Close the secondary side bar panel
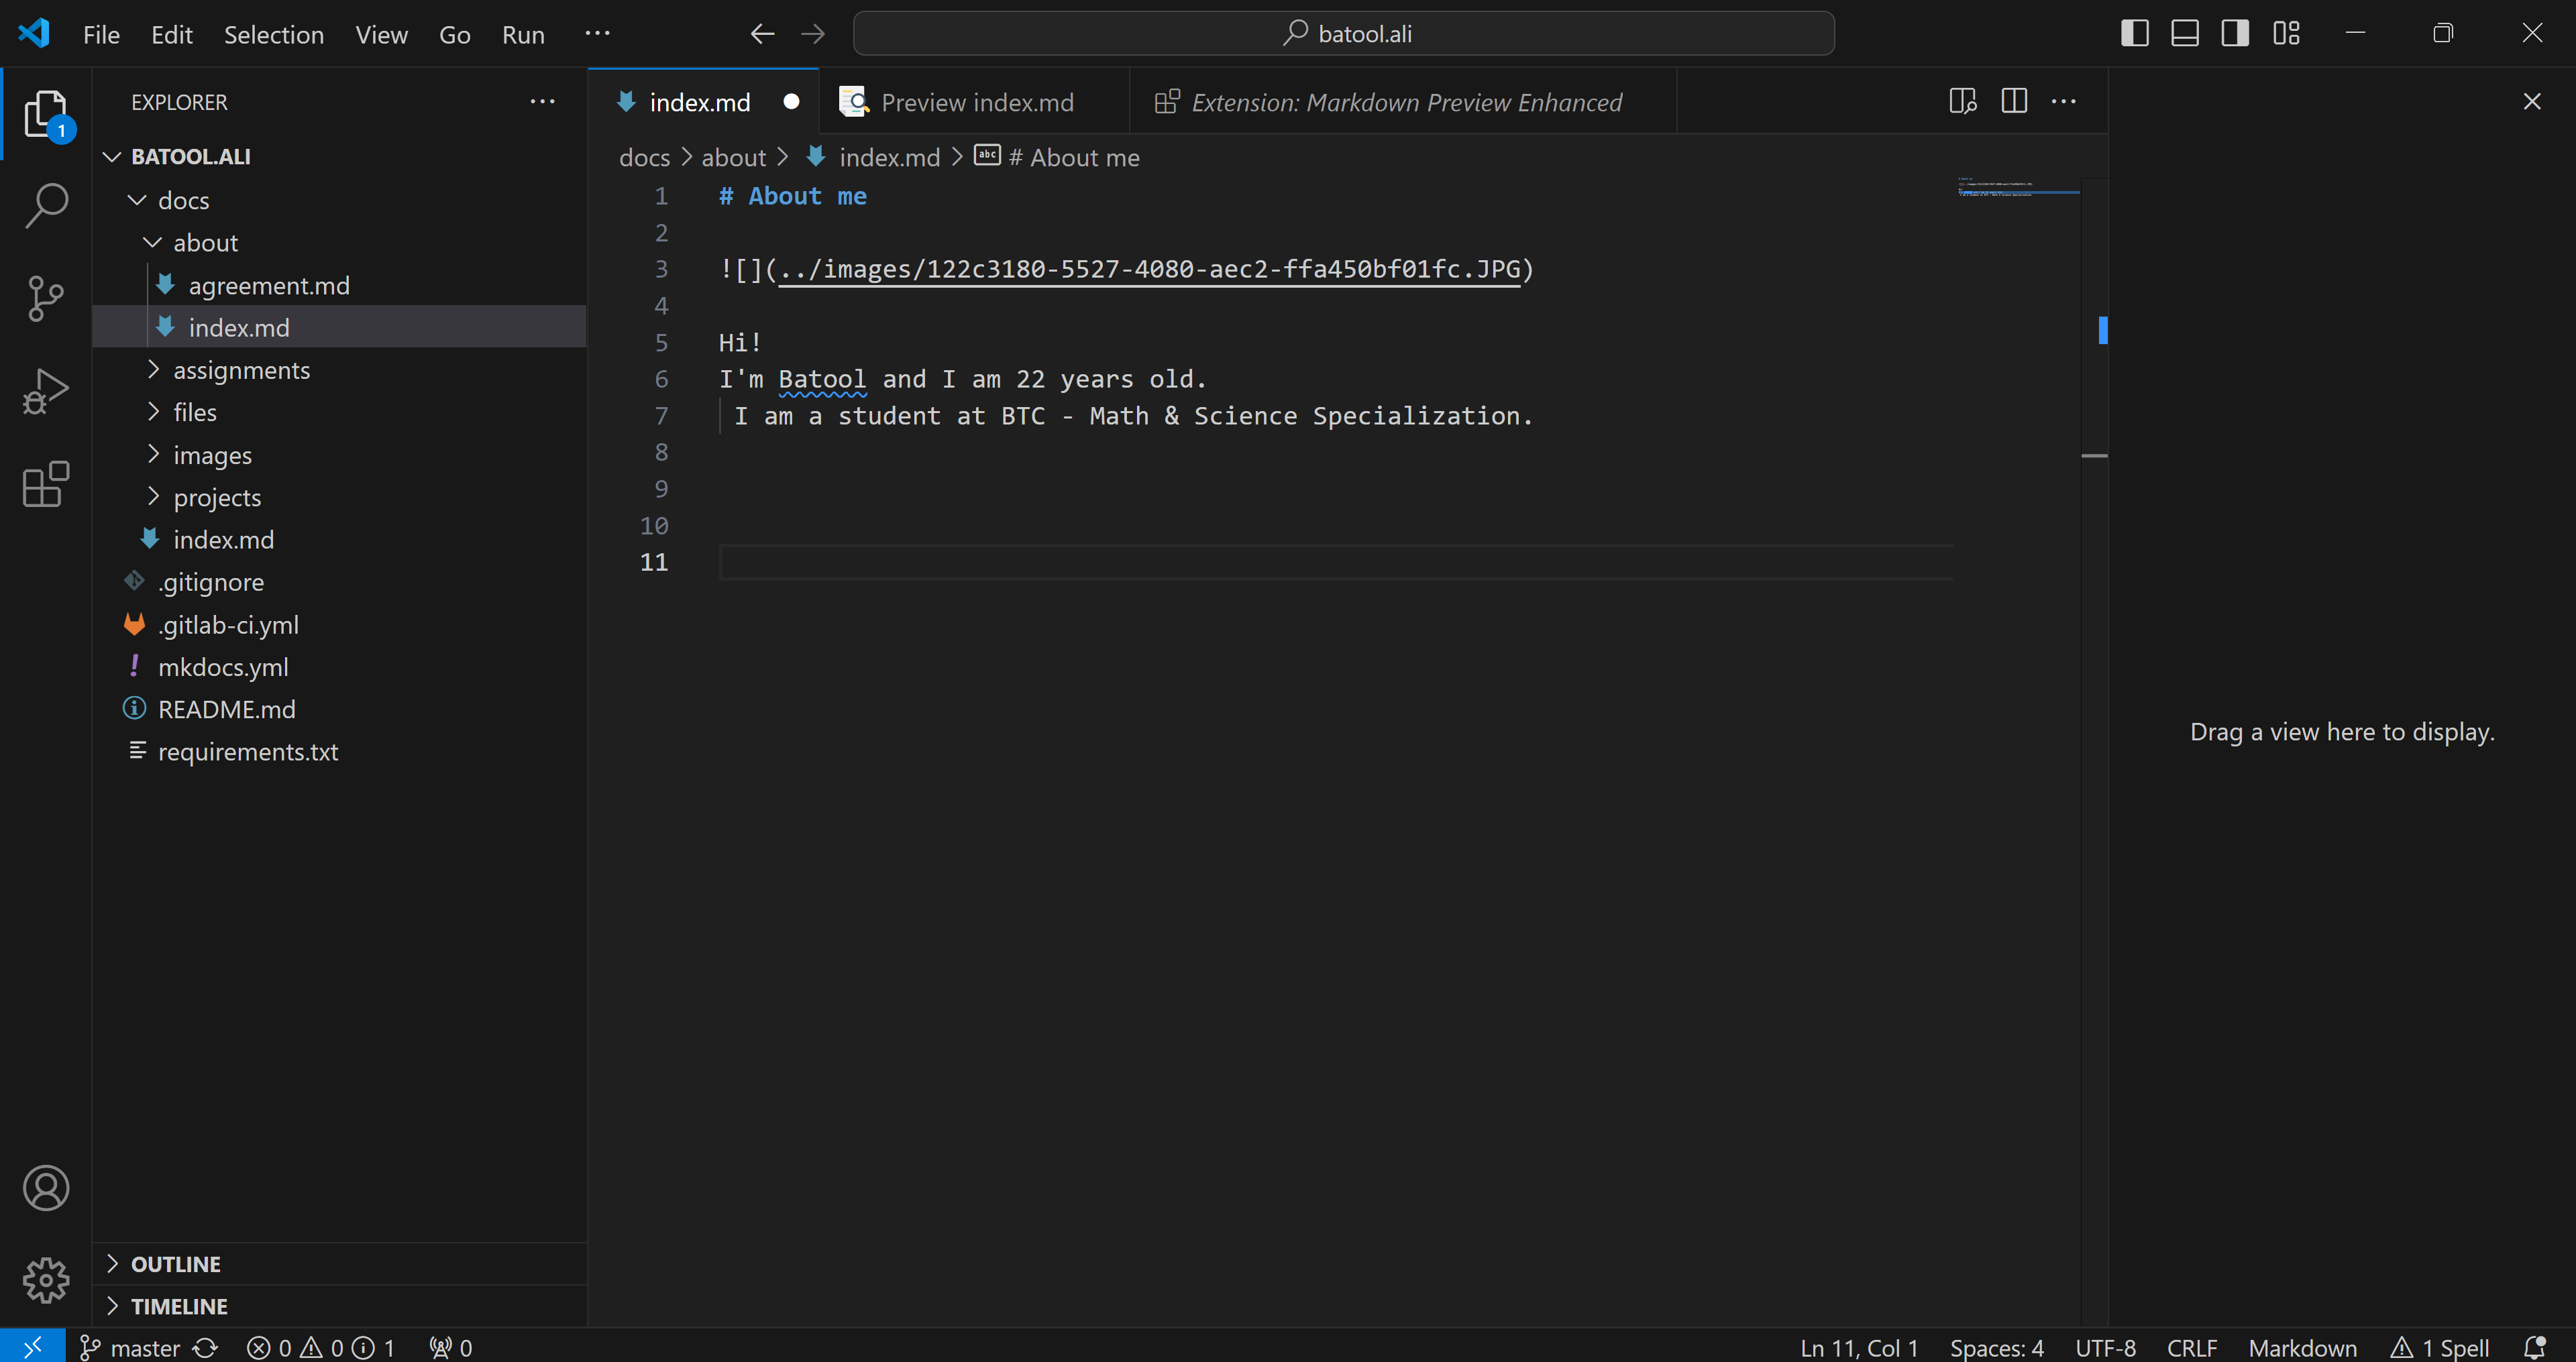 tap(2532, 102)
